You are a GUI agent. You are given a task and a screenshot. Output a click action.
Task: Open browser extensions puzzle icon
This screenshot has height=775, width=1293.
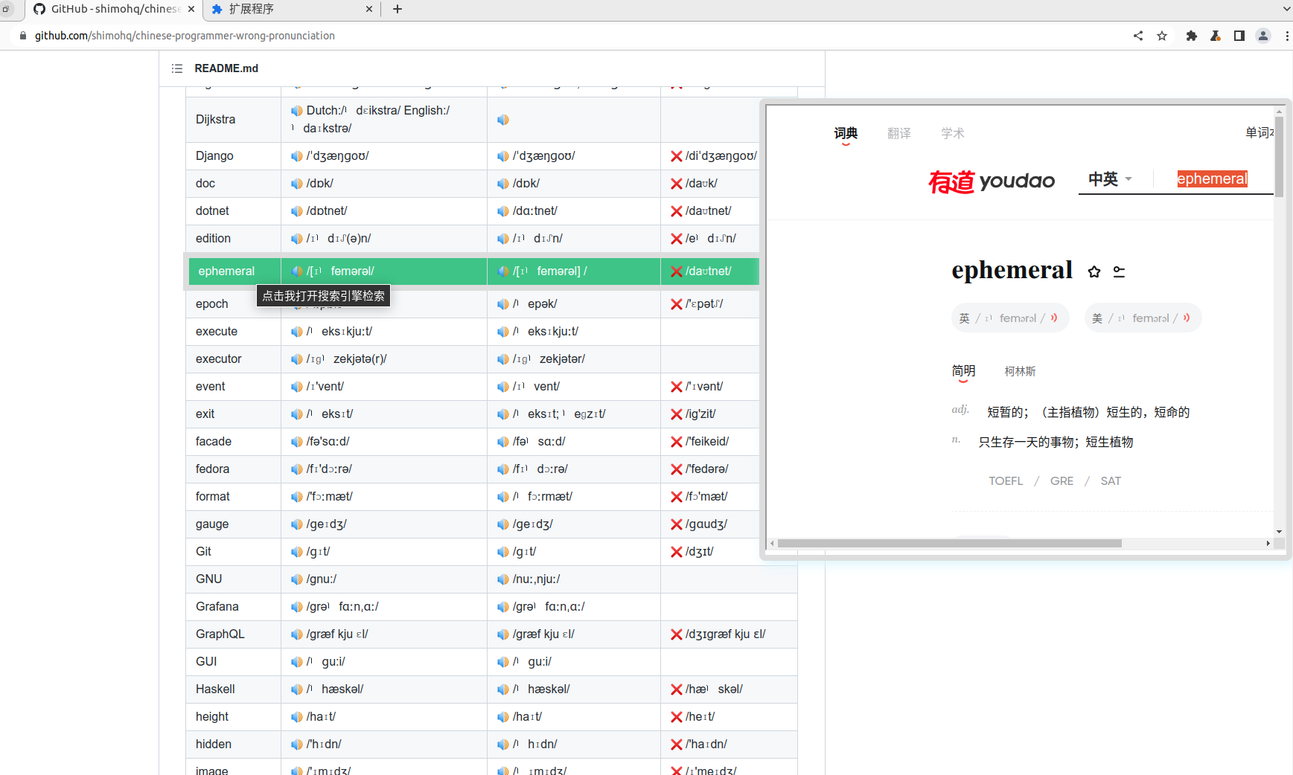[1191, 36]
